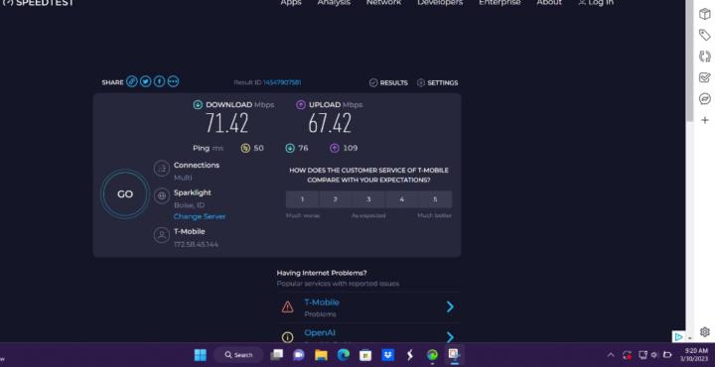Open File Explorer from taskbar
This screenshot has width=715, height=367.
(x=321, y=355)
